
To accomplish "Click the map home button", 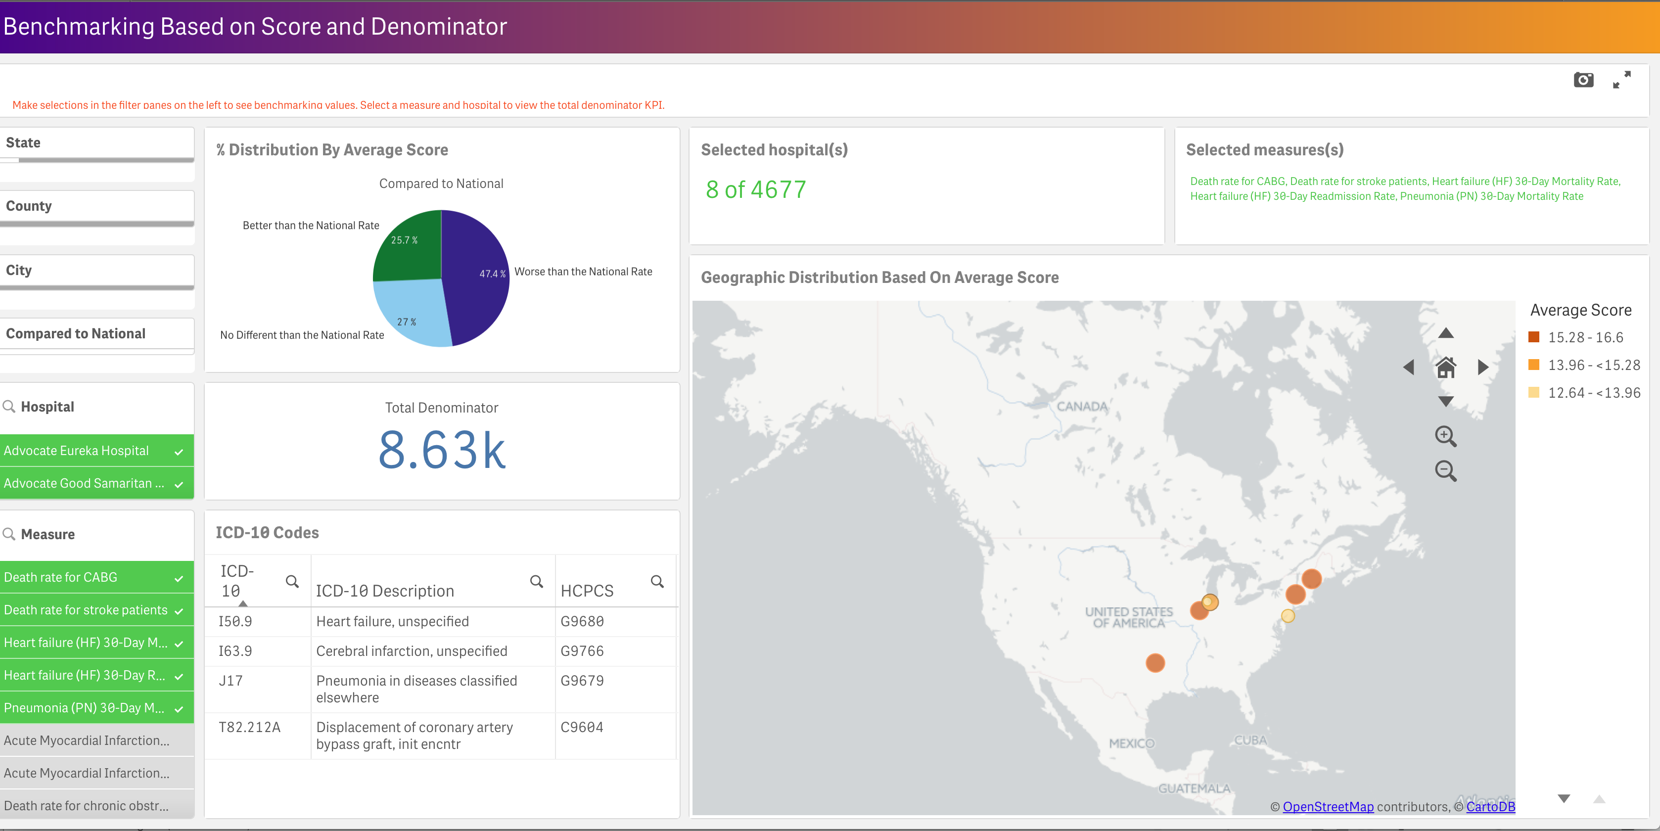I will tap(1445, 367).
